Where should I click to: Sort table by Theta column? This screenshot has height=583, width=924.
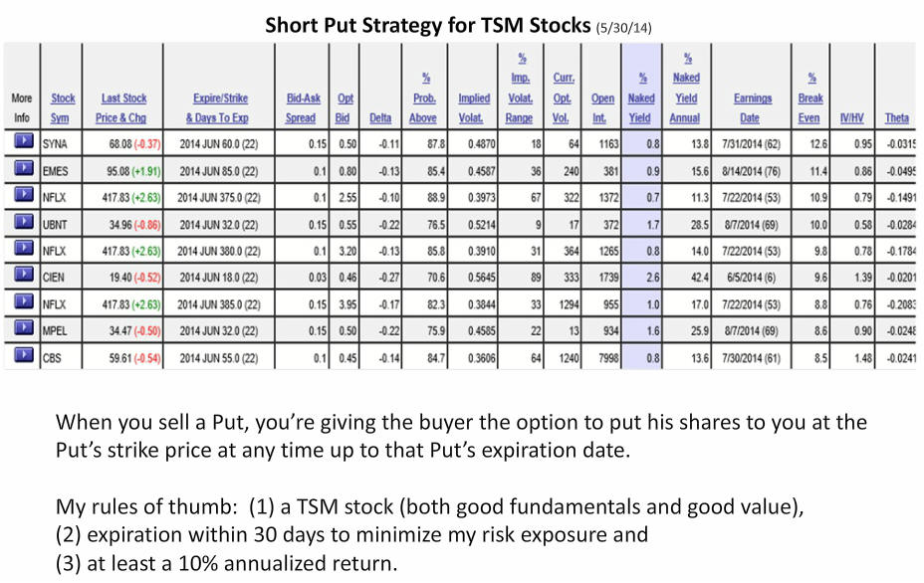896,117
